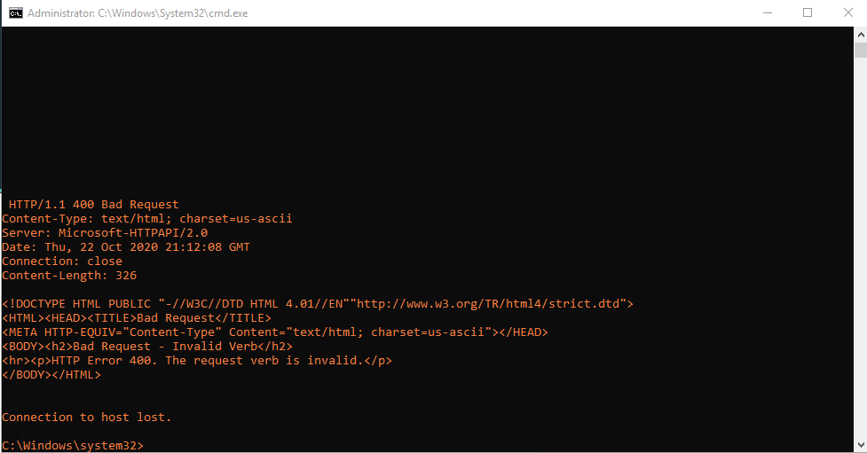The image size is (867, 453).
Task: Click the 'Connection to host lost.' message
Action: 87,417
